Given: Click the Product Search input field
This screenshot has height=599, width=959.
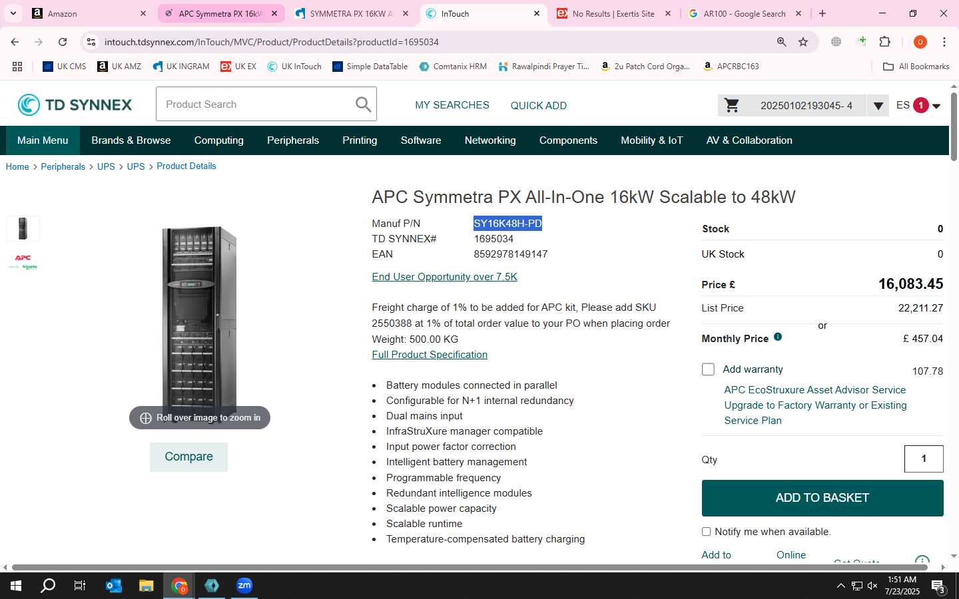Looking at the screenshot, I should (256, 104).
